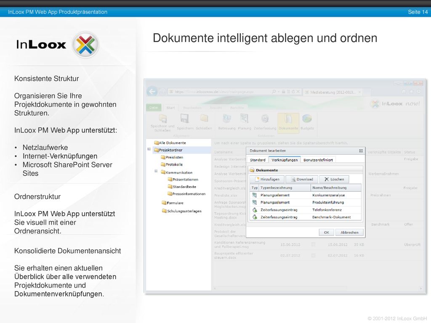This screenshot has width=431, height=323.
Task: Open the Ansicht ribbon tab
Action: tap(216, 108)
